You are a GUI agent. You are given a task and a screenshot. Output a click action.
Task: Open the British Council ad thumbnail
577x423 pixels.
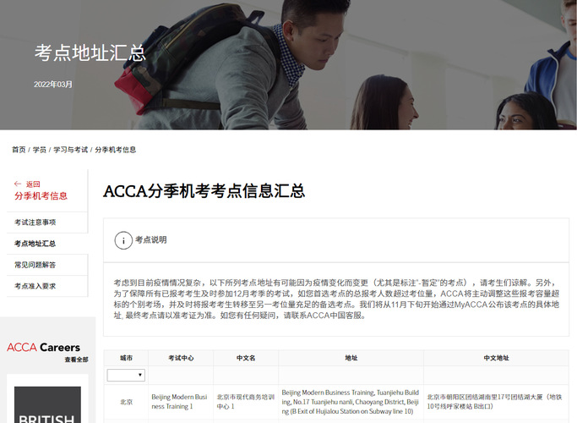[x=48, y=404]
